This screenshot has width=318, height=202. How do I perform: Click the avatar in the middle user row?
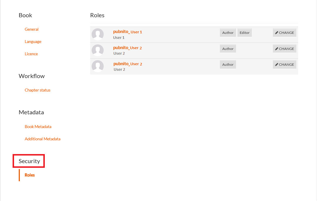[x=98, y=50]
